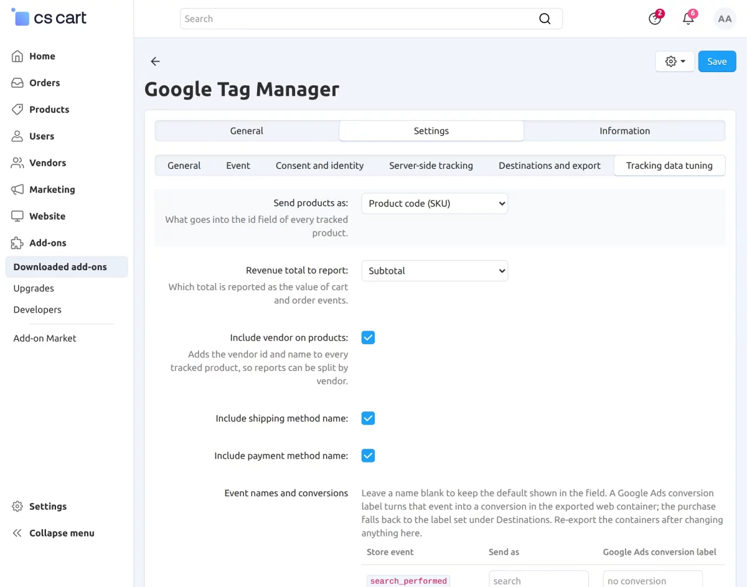Open Revenue total to report dropdown
The width and height of the screenshot is (747, 587).
click(435, 271)
